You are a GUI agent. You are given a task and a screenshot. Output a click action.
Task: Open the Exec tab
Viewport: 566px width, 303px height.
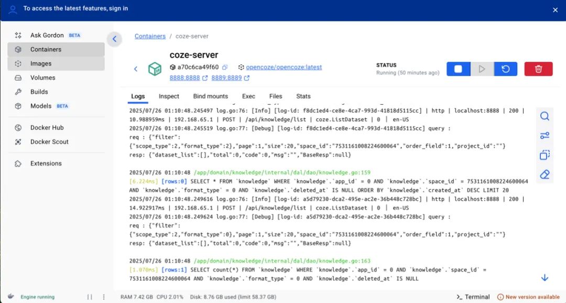click(x=248, y=96)
